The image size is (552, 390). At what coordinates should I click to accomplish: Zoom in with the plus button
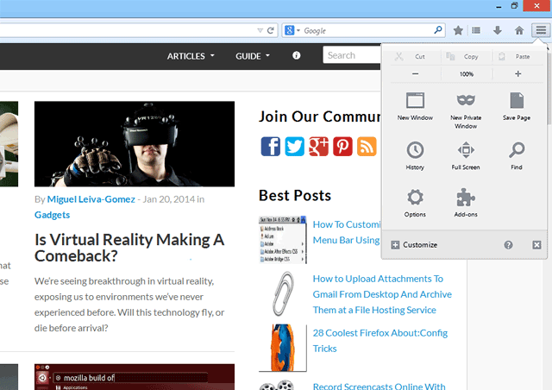[x=517, y=74]
